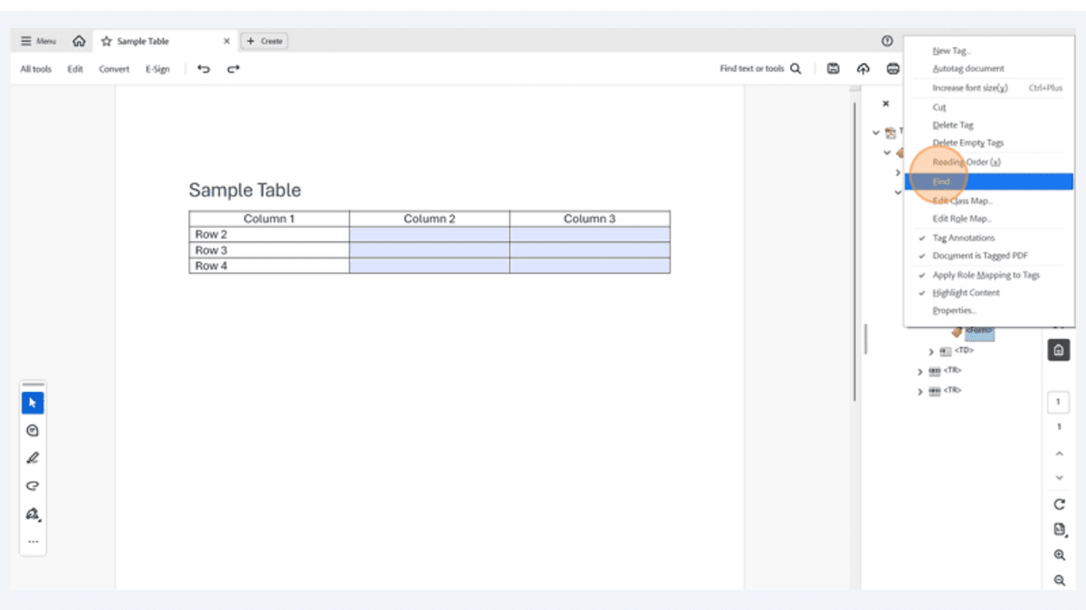Pick the highlighter tool
The width and height of the screenshot is (1086, 610).
click(x=32, y=485)
